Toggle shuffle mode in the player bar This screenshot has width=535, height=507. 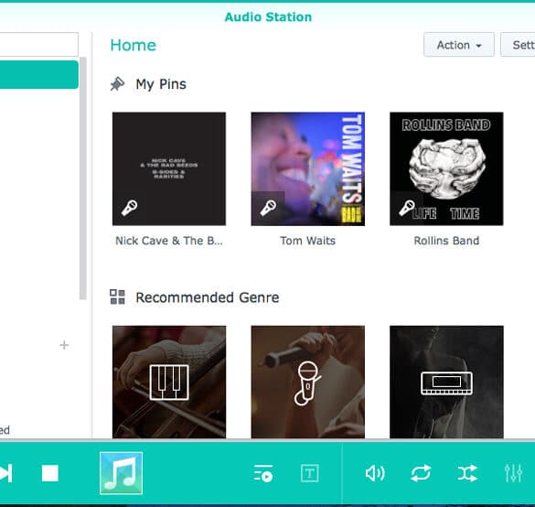(x=467, y=473)
